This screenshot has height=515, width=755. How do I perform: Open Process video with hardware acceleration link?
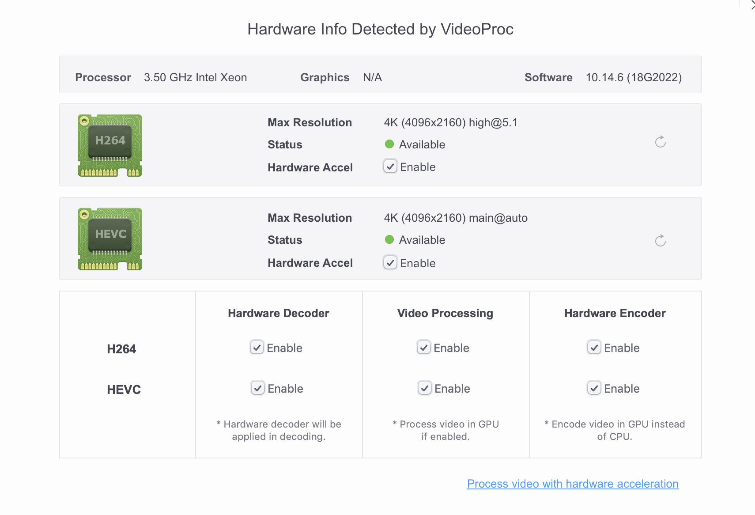coord(573,484)
